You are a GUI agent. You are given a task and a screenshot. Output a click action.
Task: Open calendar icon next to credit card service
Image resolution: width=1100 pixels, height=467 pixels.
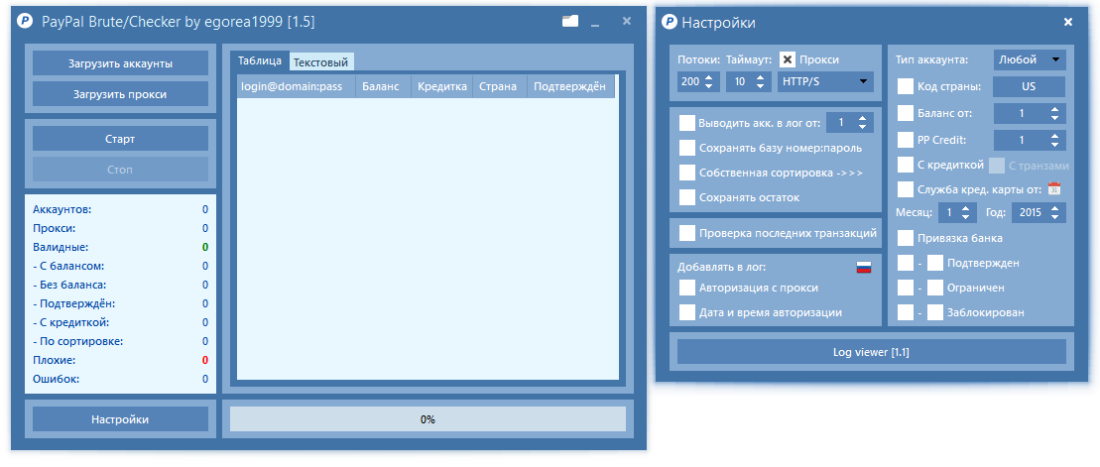(x=1053, y=188)
